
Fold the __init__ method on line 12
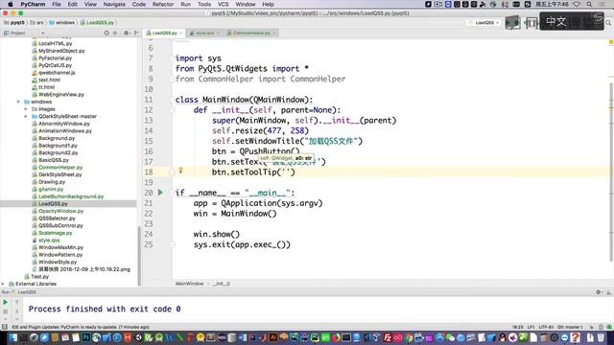[172, 110]
